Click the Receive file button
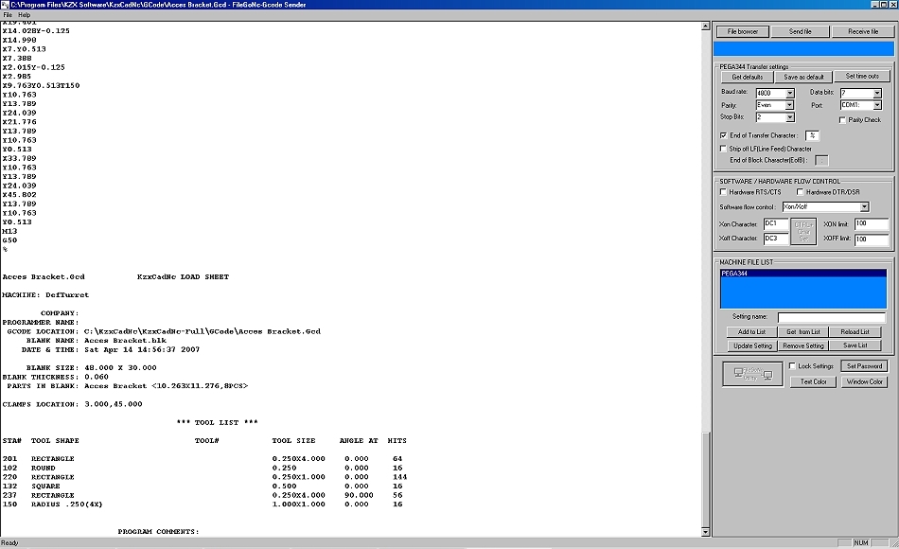The height and width of the screenshot is (549, 899). 863,31
